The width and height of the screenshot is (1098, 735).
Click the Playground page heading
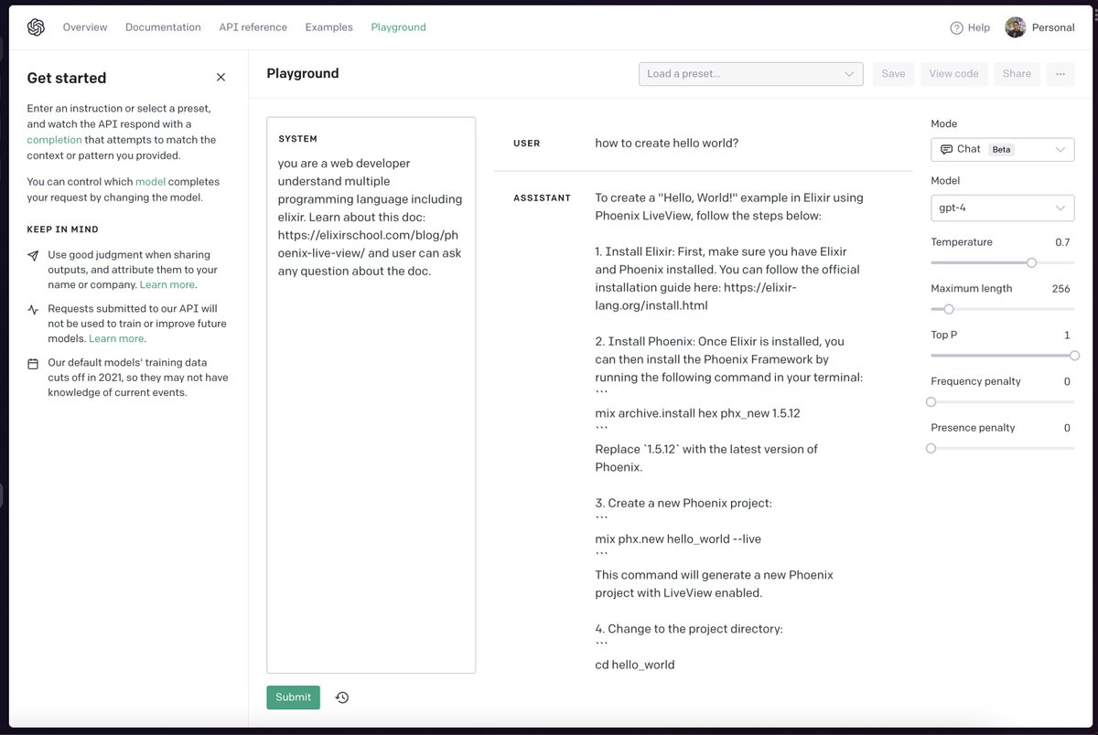click(x=303, y=74)
